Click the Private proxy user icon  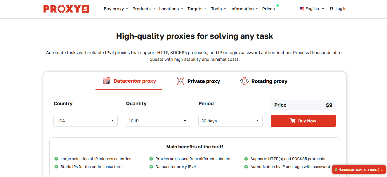tap(181, 81)
